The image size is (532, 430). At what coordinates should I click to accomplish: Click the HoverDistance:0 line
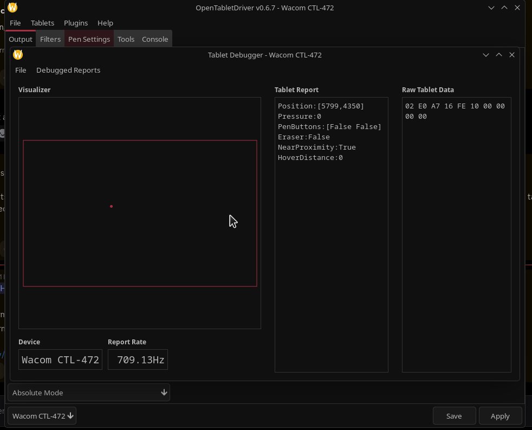pyautogui.click(x=310, y=158)
